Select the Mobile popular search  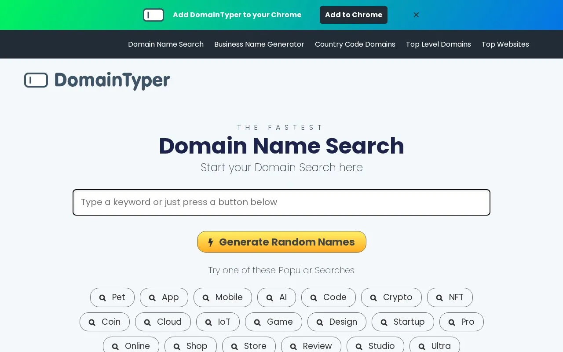223,297
